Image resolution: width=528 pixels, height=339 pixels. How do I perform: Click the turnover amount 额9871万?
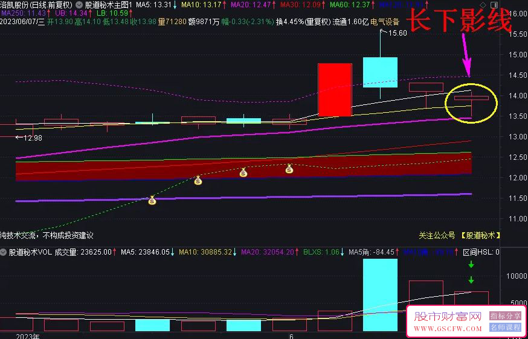click(204, 22)
